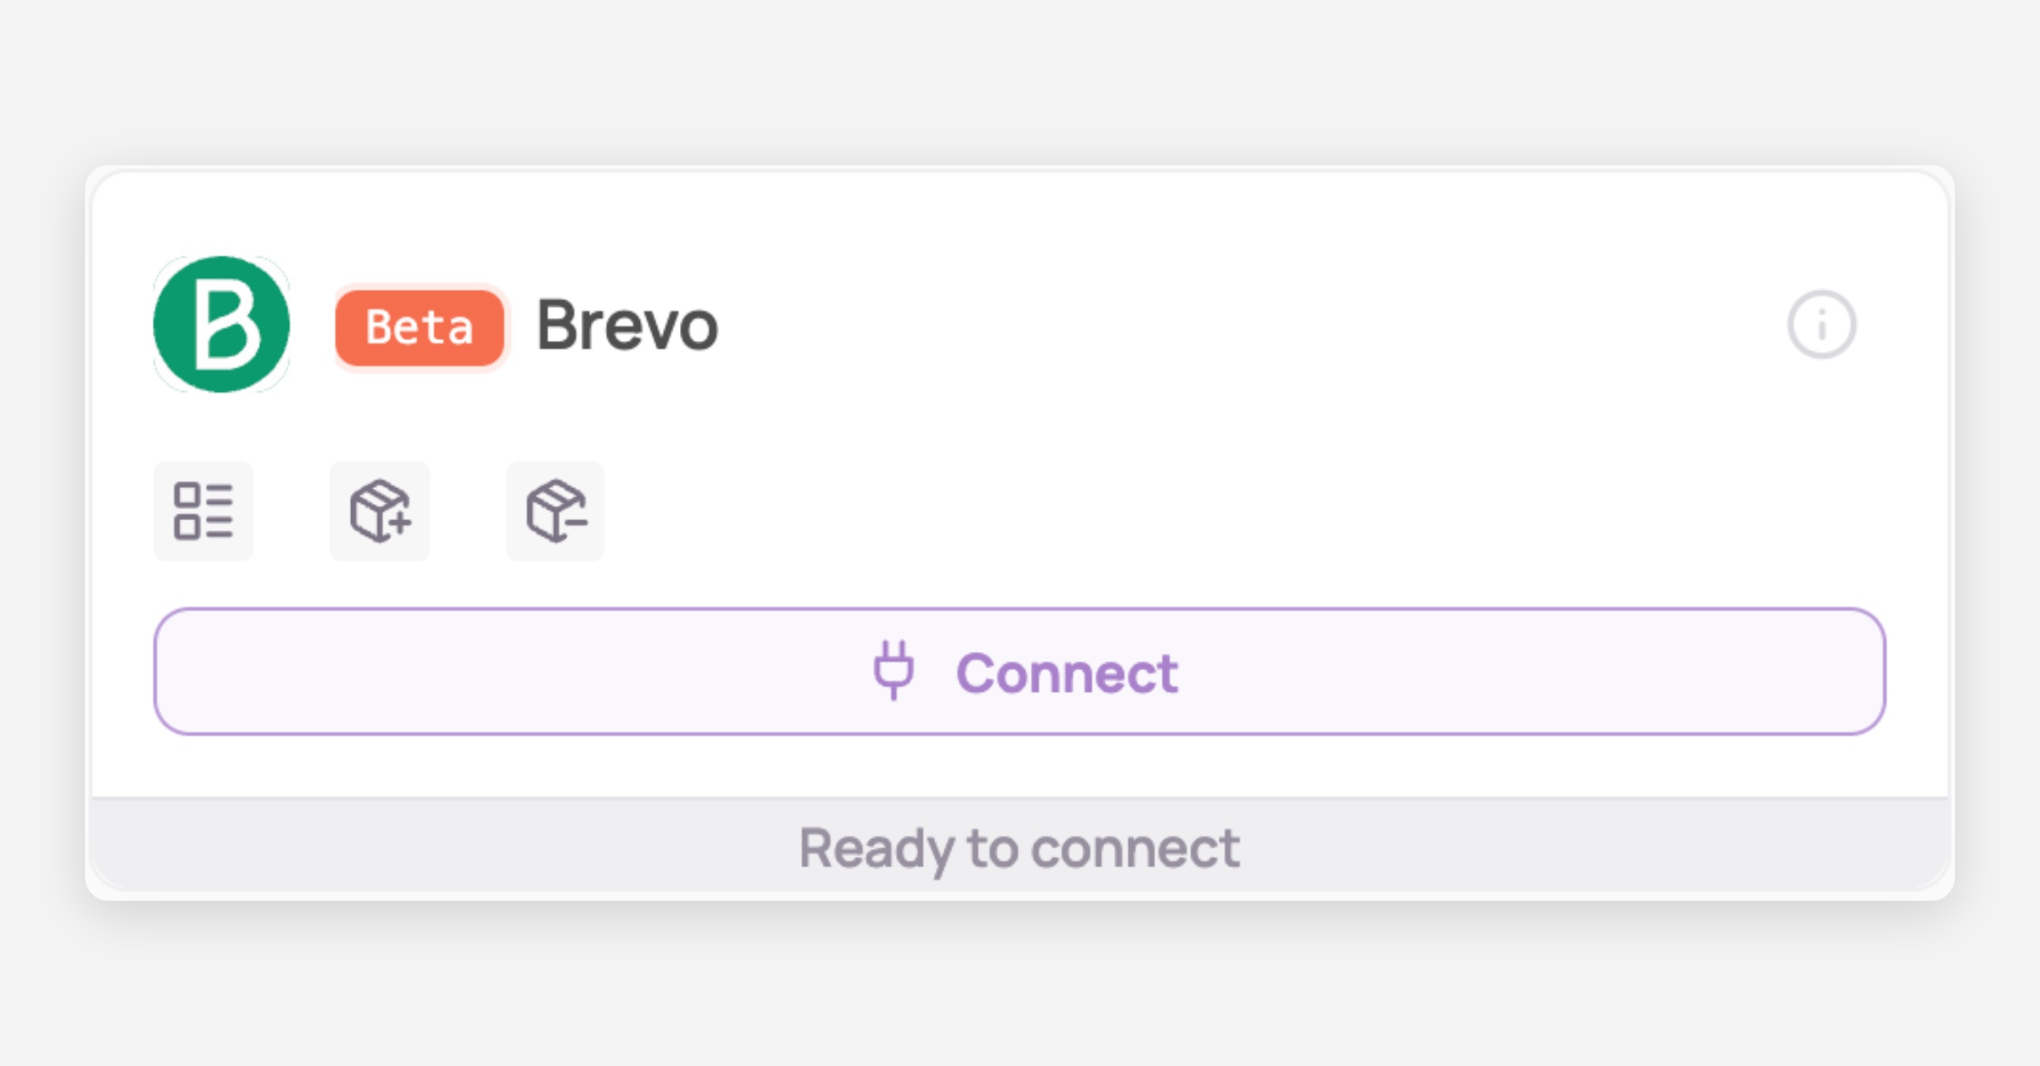The width and height of the screenshot is (2040, 1066).
Task: Click the "Ready to connect" status text
Action: click(1019, 848)
